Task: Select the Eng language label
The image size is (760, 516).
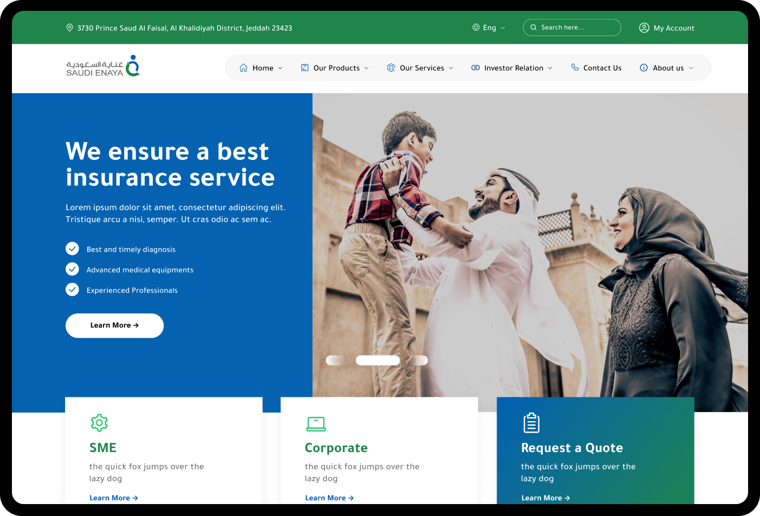Action: (490, 28)
